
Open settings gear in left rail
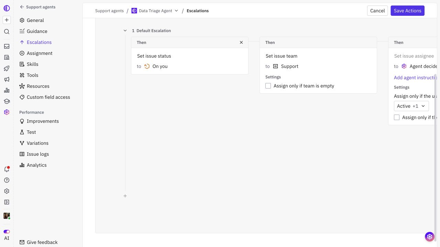point(7,191)
